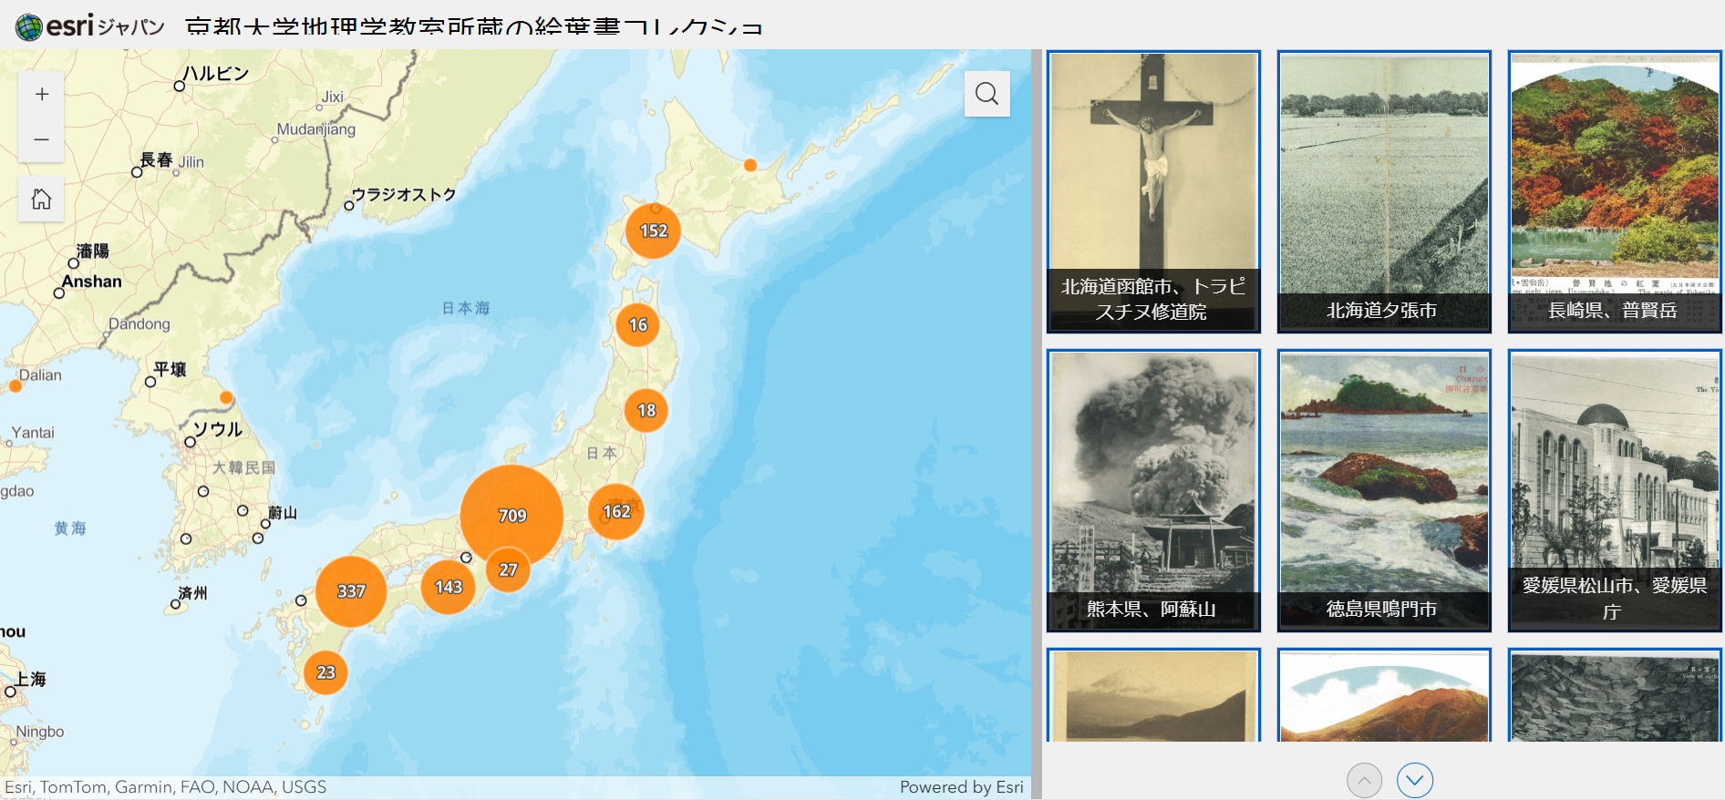The width and height of the screenshot is (1725, 800).
Task: Reset map to home extent
Action: tap(41, 199)
